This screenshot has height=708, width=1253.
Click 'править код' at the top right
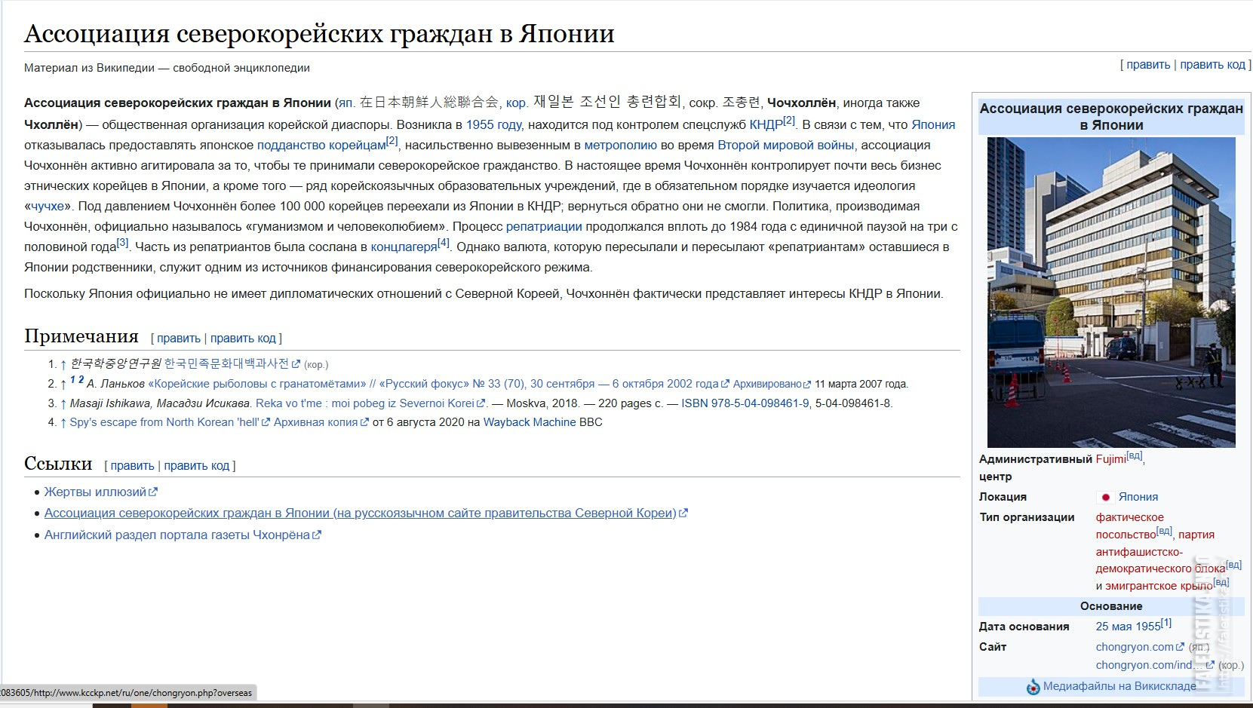(1212, 65)
